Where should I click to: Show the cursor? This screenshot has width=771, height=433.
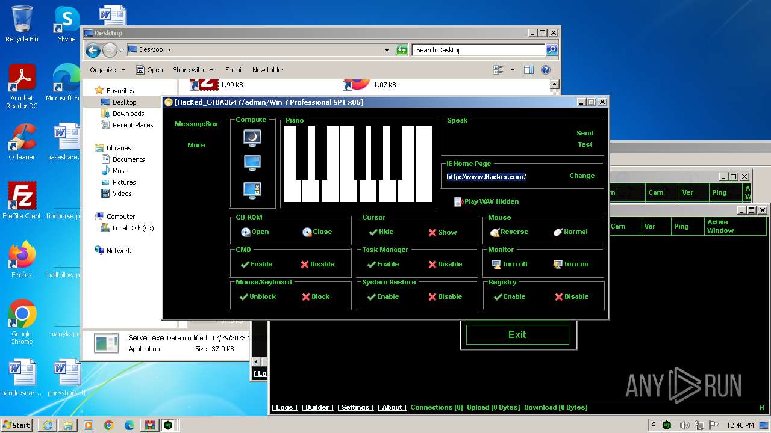tap(442, 232)
